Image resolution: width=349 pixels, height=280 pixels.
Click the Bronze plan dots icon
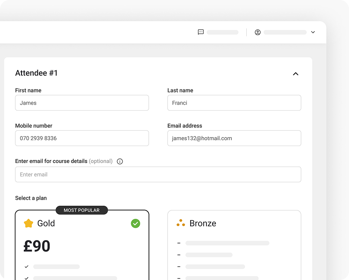click(181, 224)
